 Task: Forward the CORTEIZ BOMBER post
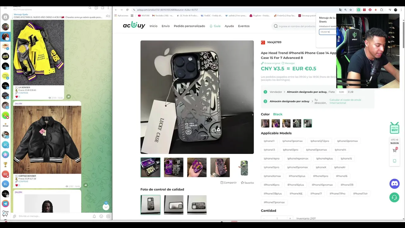pyautogui.click(x=85, y=185)
